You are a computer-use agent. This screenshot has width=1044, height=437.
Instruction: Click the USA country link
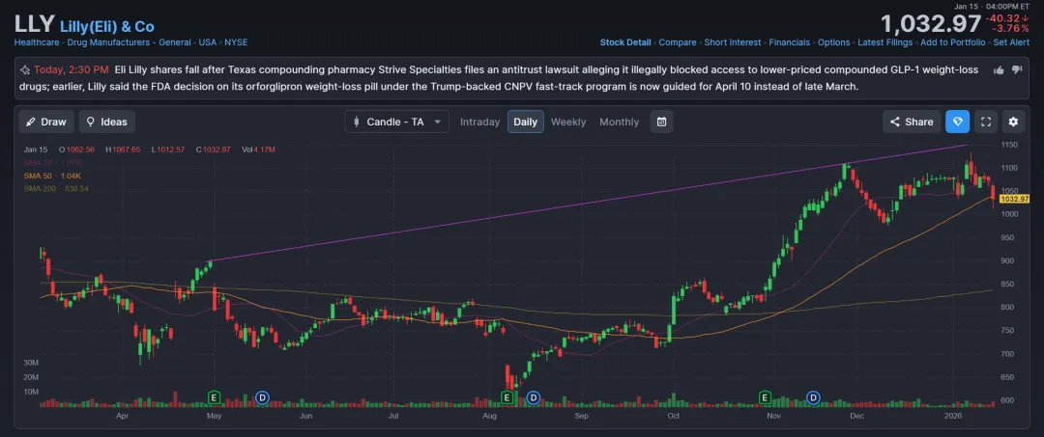click(207, 42)
